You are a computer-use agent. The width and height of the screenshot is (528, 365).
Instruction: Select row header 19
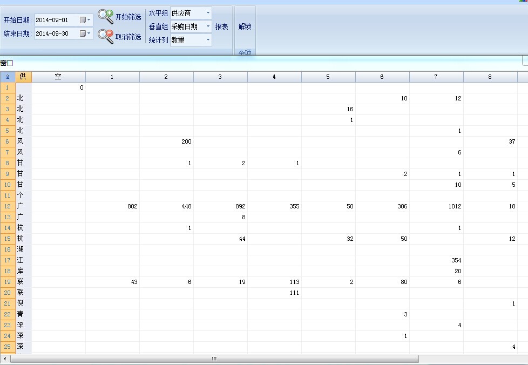(x=8, y=282)
